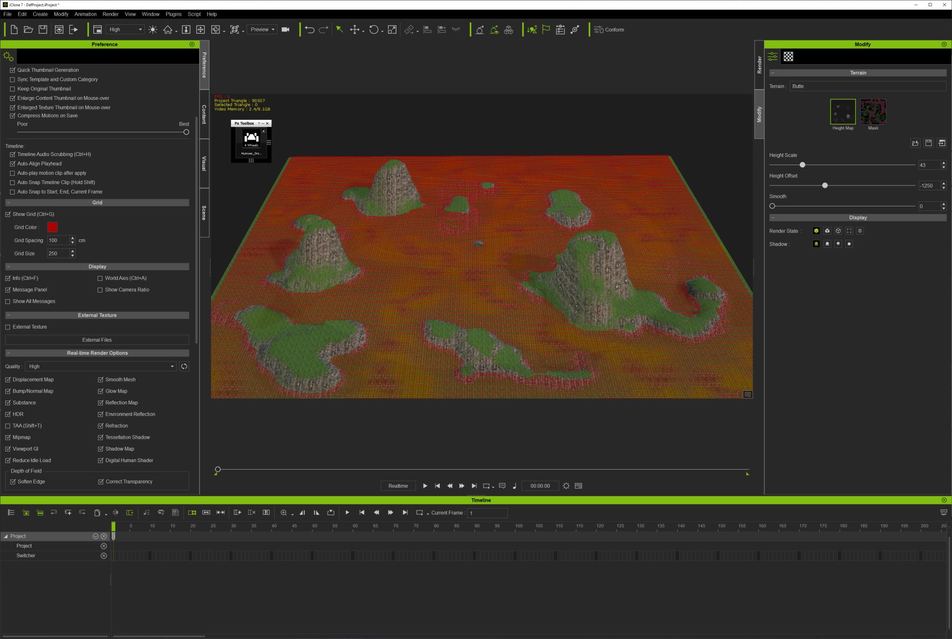Click the Home view icon
952x639 pixels.
168,29
